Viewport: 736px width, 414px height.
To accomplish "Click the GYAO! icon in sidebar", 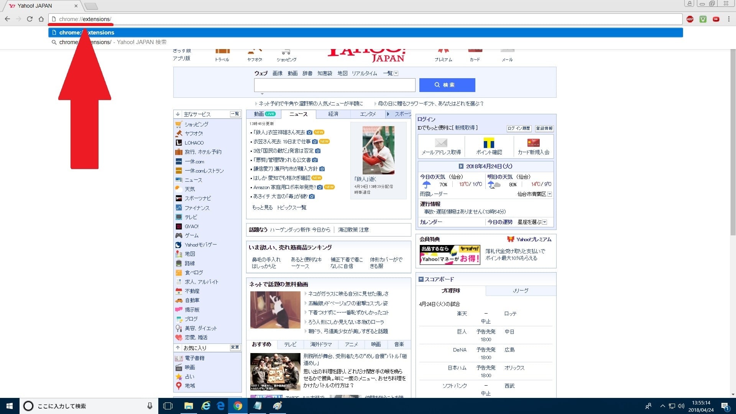I will (x=179, y=226).
